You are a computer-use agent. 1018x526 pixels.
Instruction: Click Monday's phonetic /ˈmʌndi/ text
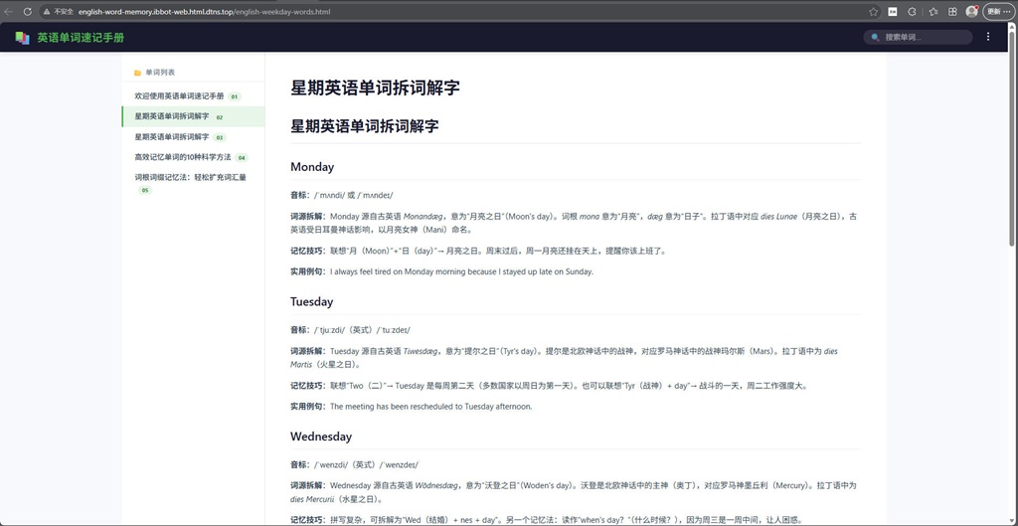(331, 196)
